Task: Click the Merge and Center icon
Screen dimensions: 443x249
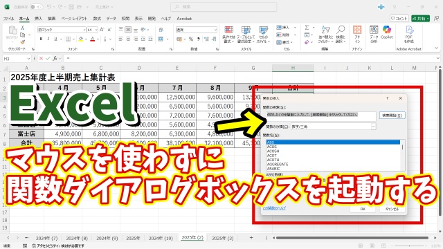Action: tap(161, 39)
